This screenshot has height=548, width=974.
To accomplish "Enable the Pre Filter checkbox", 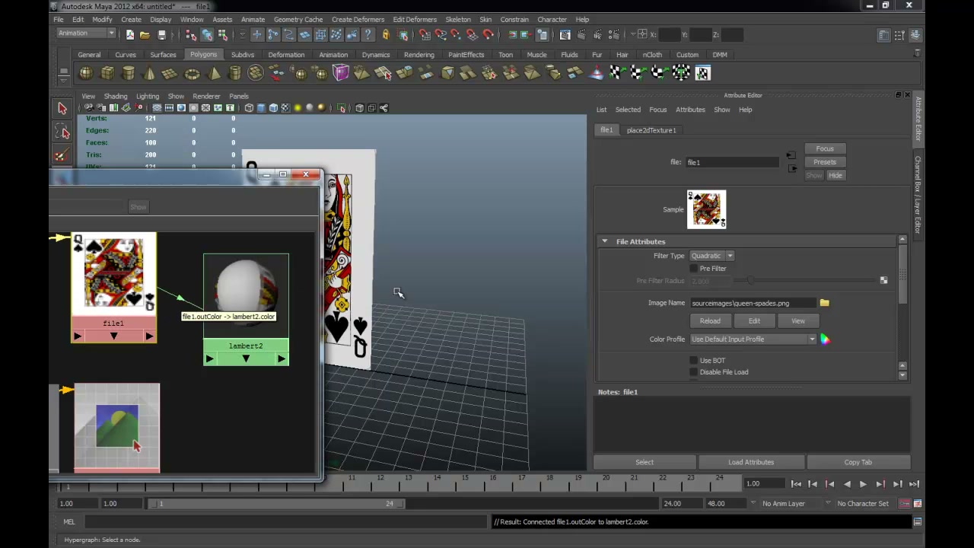I will [693, 269].
